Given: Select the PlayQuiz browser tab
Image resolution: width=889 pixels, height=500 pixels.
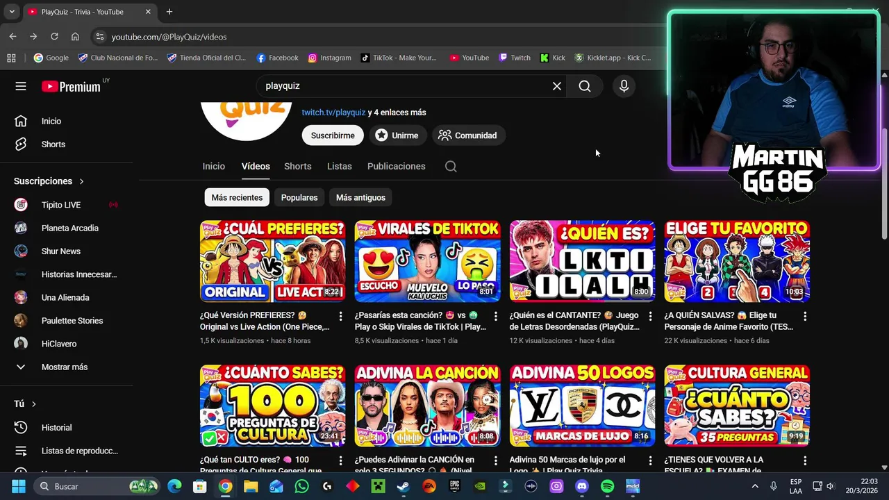Looking at the screenshot, I should (89, 12).
